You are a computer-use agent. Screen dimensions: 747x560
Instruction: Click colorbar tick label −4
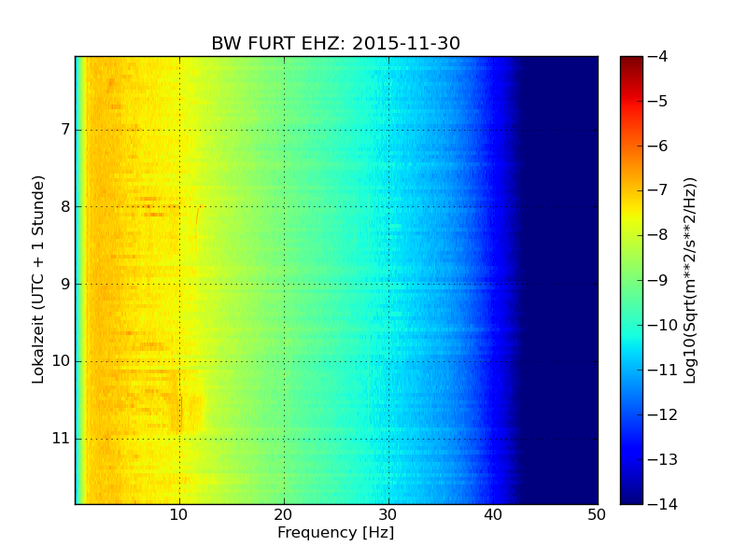[x=657, y=56]
